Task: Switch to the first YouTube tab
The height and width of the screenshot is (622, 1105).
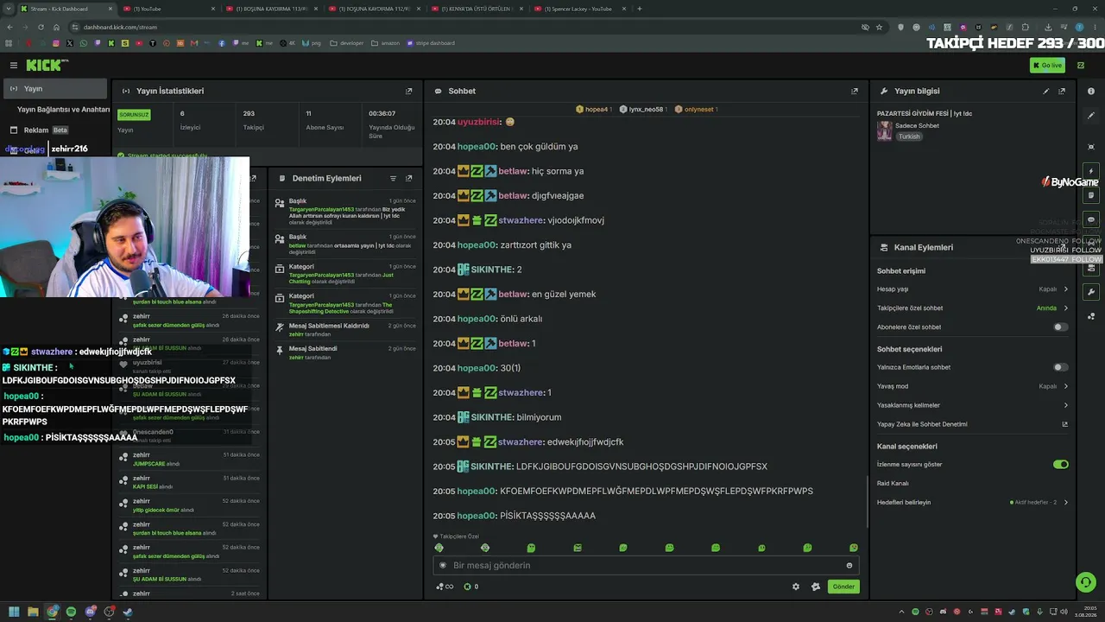Action: click(x=169, y=9)
